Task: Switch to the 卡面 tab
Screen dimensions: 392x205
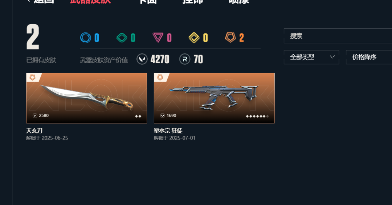Action: pos(148,1)
